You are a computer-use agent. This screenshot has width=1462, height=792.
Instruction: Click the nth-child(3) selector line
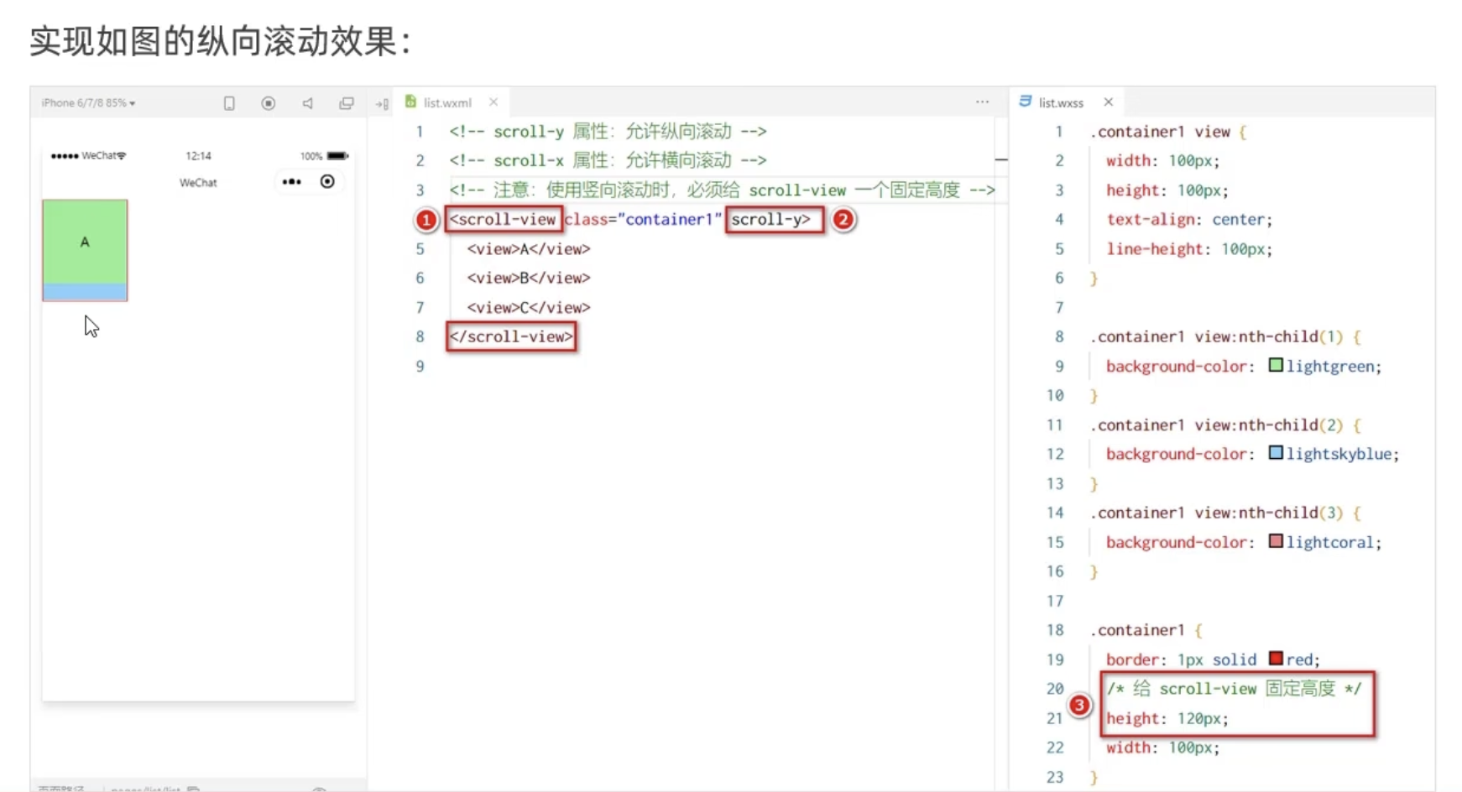coord(1224,513)
